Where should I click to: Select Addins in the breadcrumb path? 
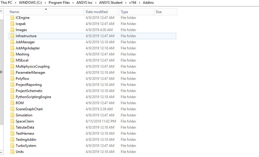[x=148, y=3]
